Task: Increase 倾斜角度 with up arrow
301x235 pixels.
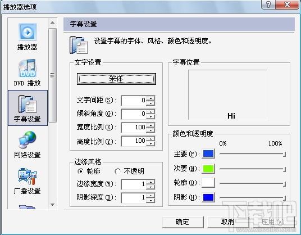Action: click(x=150, y=112)
